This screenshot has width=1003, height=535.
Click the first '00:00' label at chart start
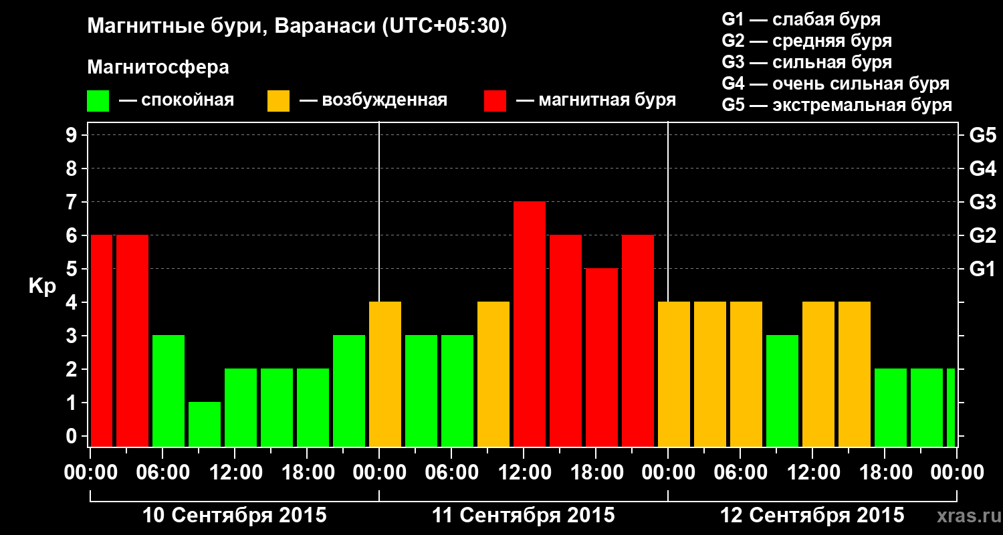(x=90, y=473)
